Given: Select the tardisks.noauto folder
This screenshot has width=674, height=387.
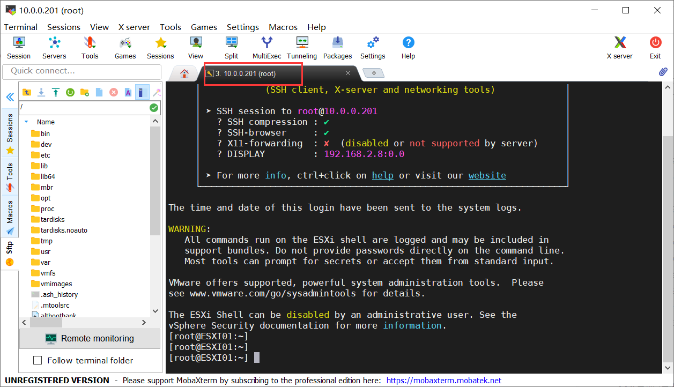Looking at the screenshot, I should point(59,230).
